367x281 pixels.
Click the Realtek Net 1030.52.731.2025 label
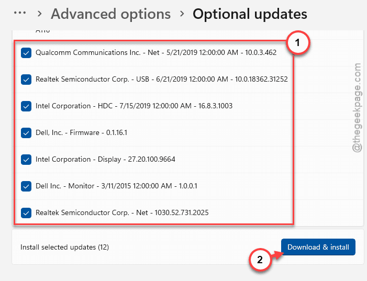(x=122, y=212)
